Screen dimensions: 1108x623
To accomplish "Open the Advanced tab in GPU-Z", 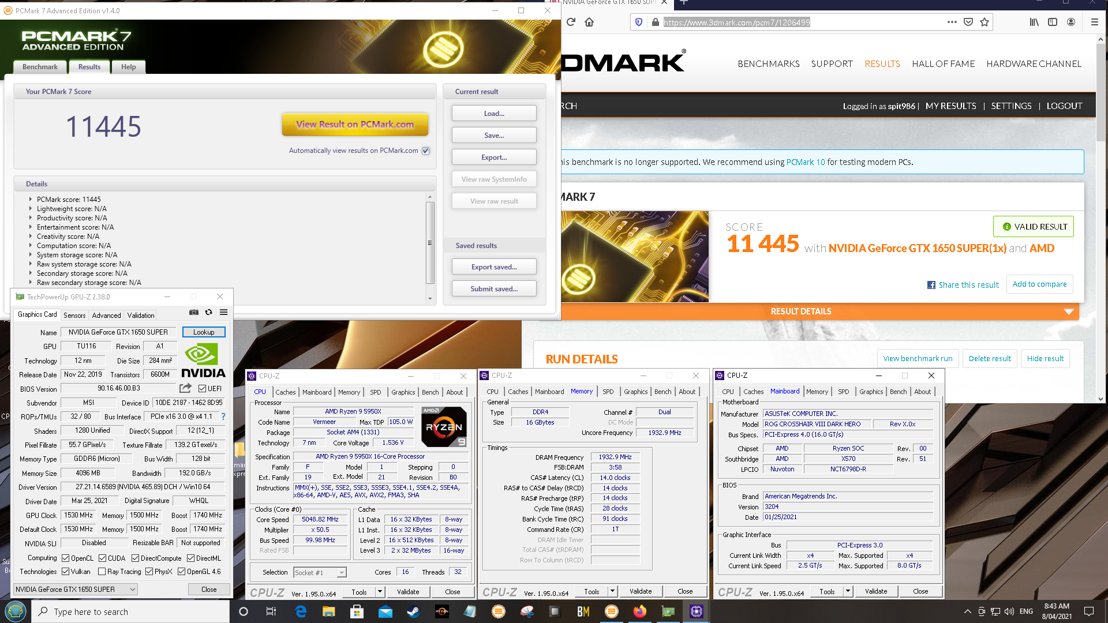I will (106, 315).
